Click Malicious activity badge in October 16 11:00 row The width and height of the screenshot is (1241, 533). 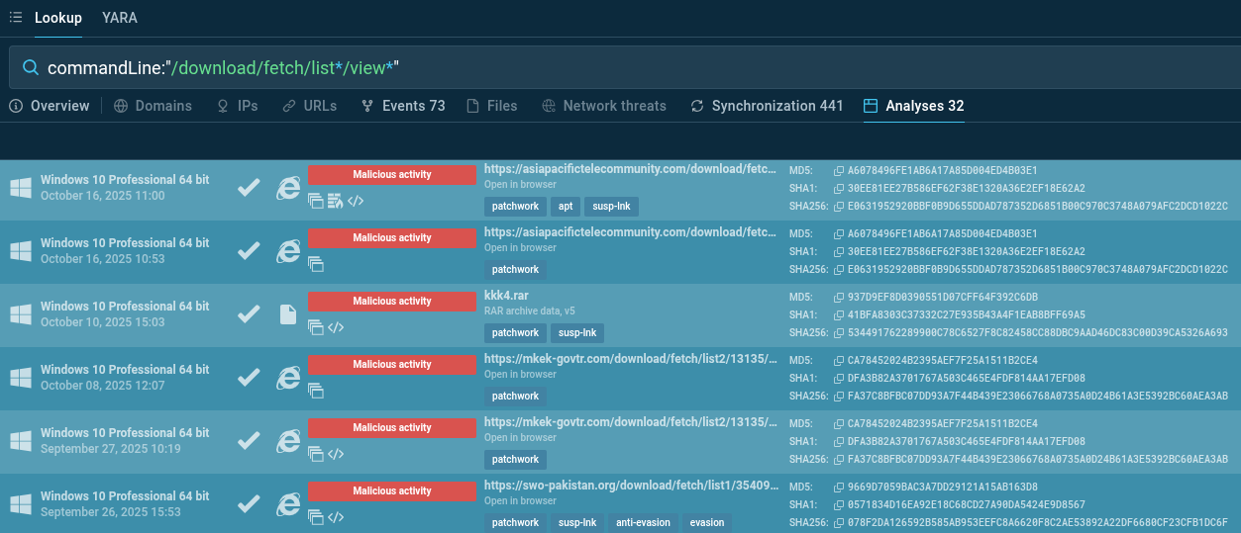[x=392, y=175]
